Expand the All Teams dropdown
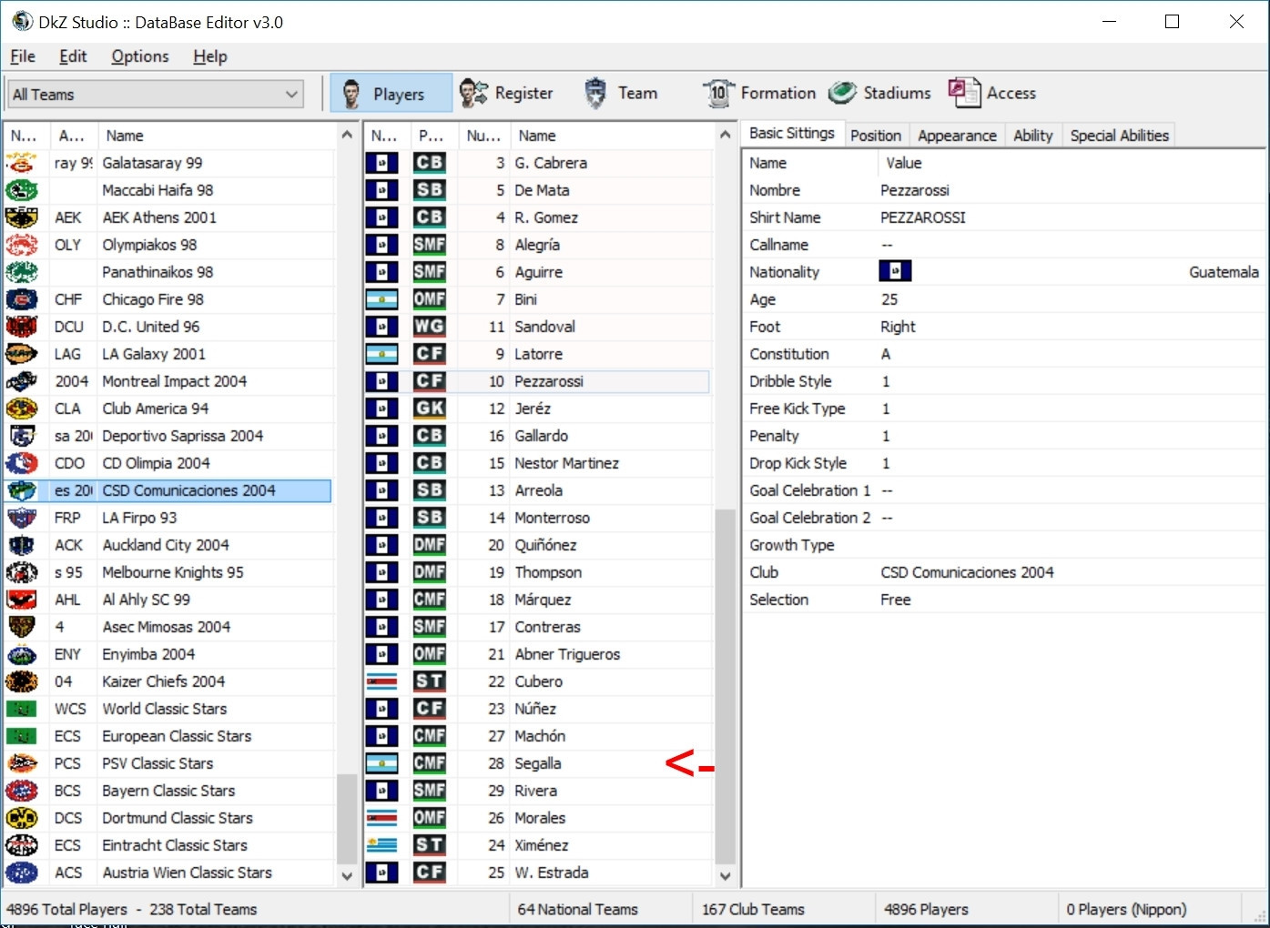Image resolution: width=1270 pixels, height=928 pixels. tap(156, 94)
